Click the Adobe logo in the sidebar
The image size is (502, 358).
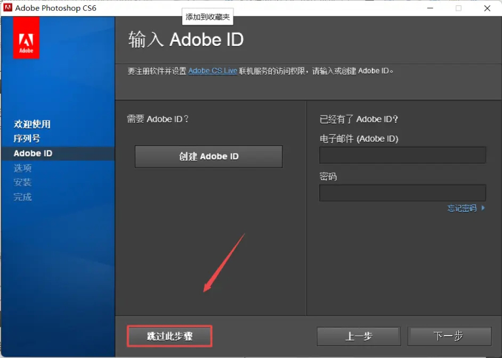coord(26,38)
